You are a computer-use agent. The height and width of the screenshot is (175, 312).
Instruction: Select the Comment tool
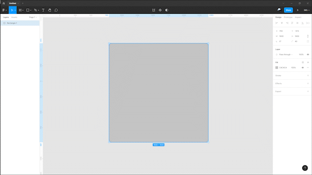coord(56,10)
